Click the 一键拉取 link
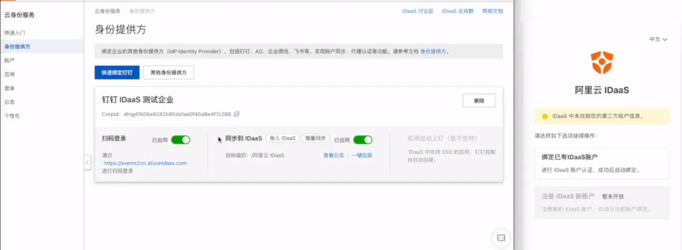This screenshot has height=250, width=682. pos(362,155)
